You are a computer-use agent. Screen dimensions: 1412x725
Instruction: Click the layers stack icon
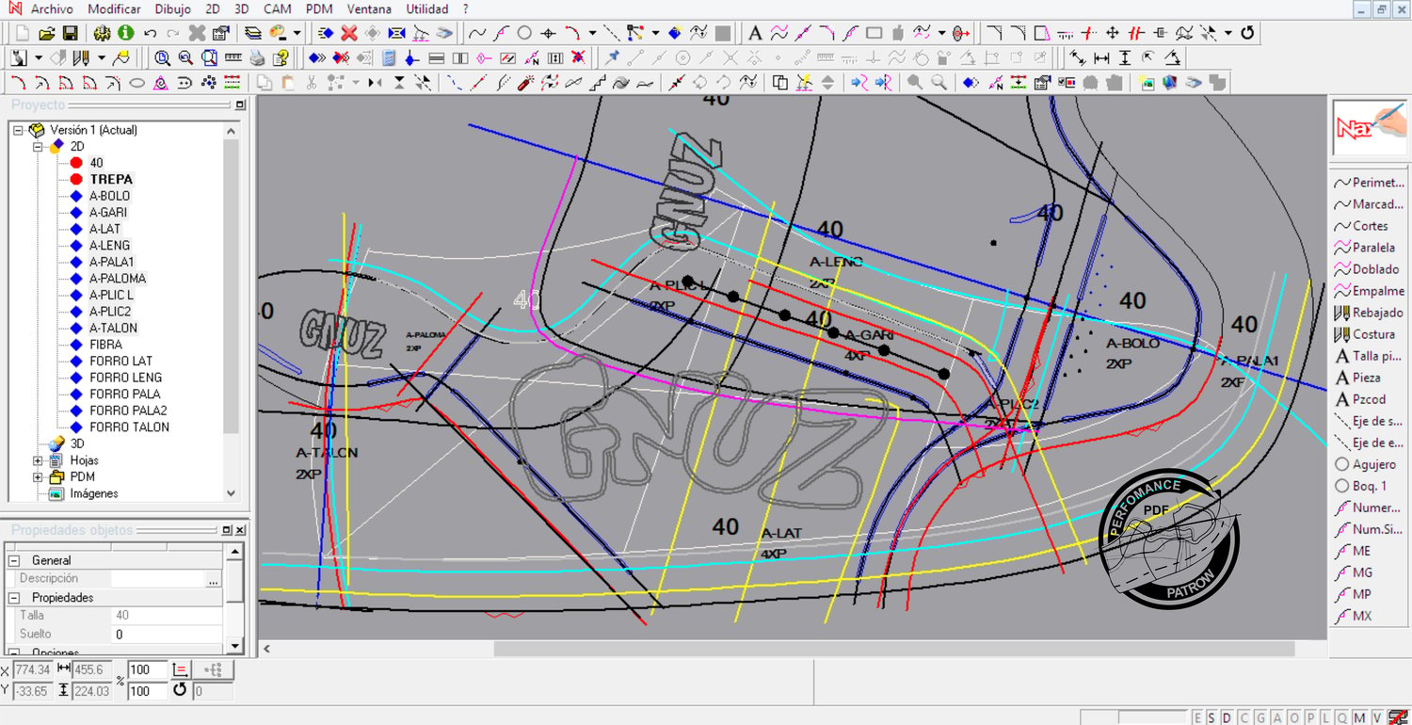253,33
